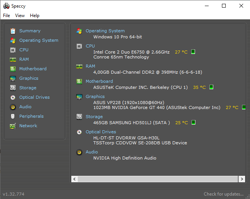Click the Audio speaker icon in sidebar

coord(13,107)
